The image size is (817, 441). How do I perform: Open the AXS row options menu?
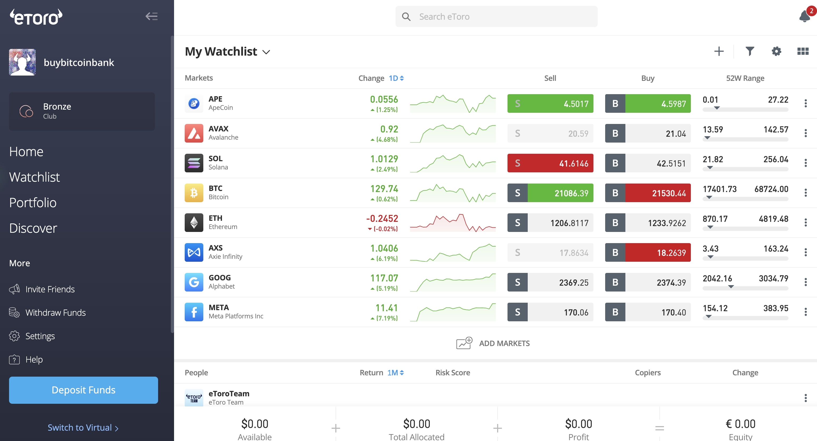(806, 252)
